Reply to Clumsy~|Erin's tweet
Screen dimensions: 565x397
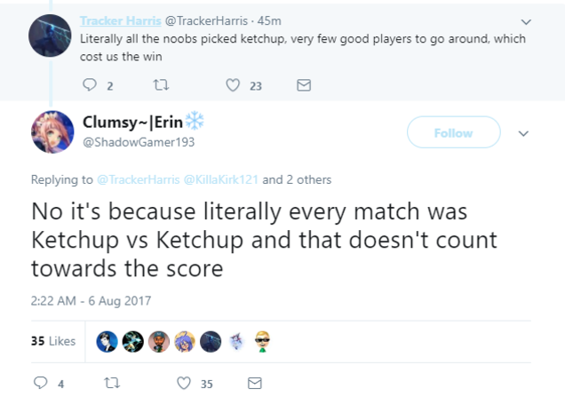click(40, 383)
